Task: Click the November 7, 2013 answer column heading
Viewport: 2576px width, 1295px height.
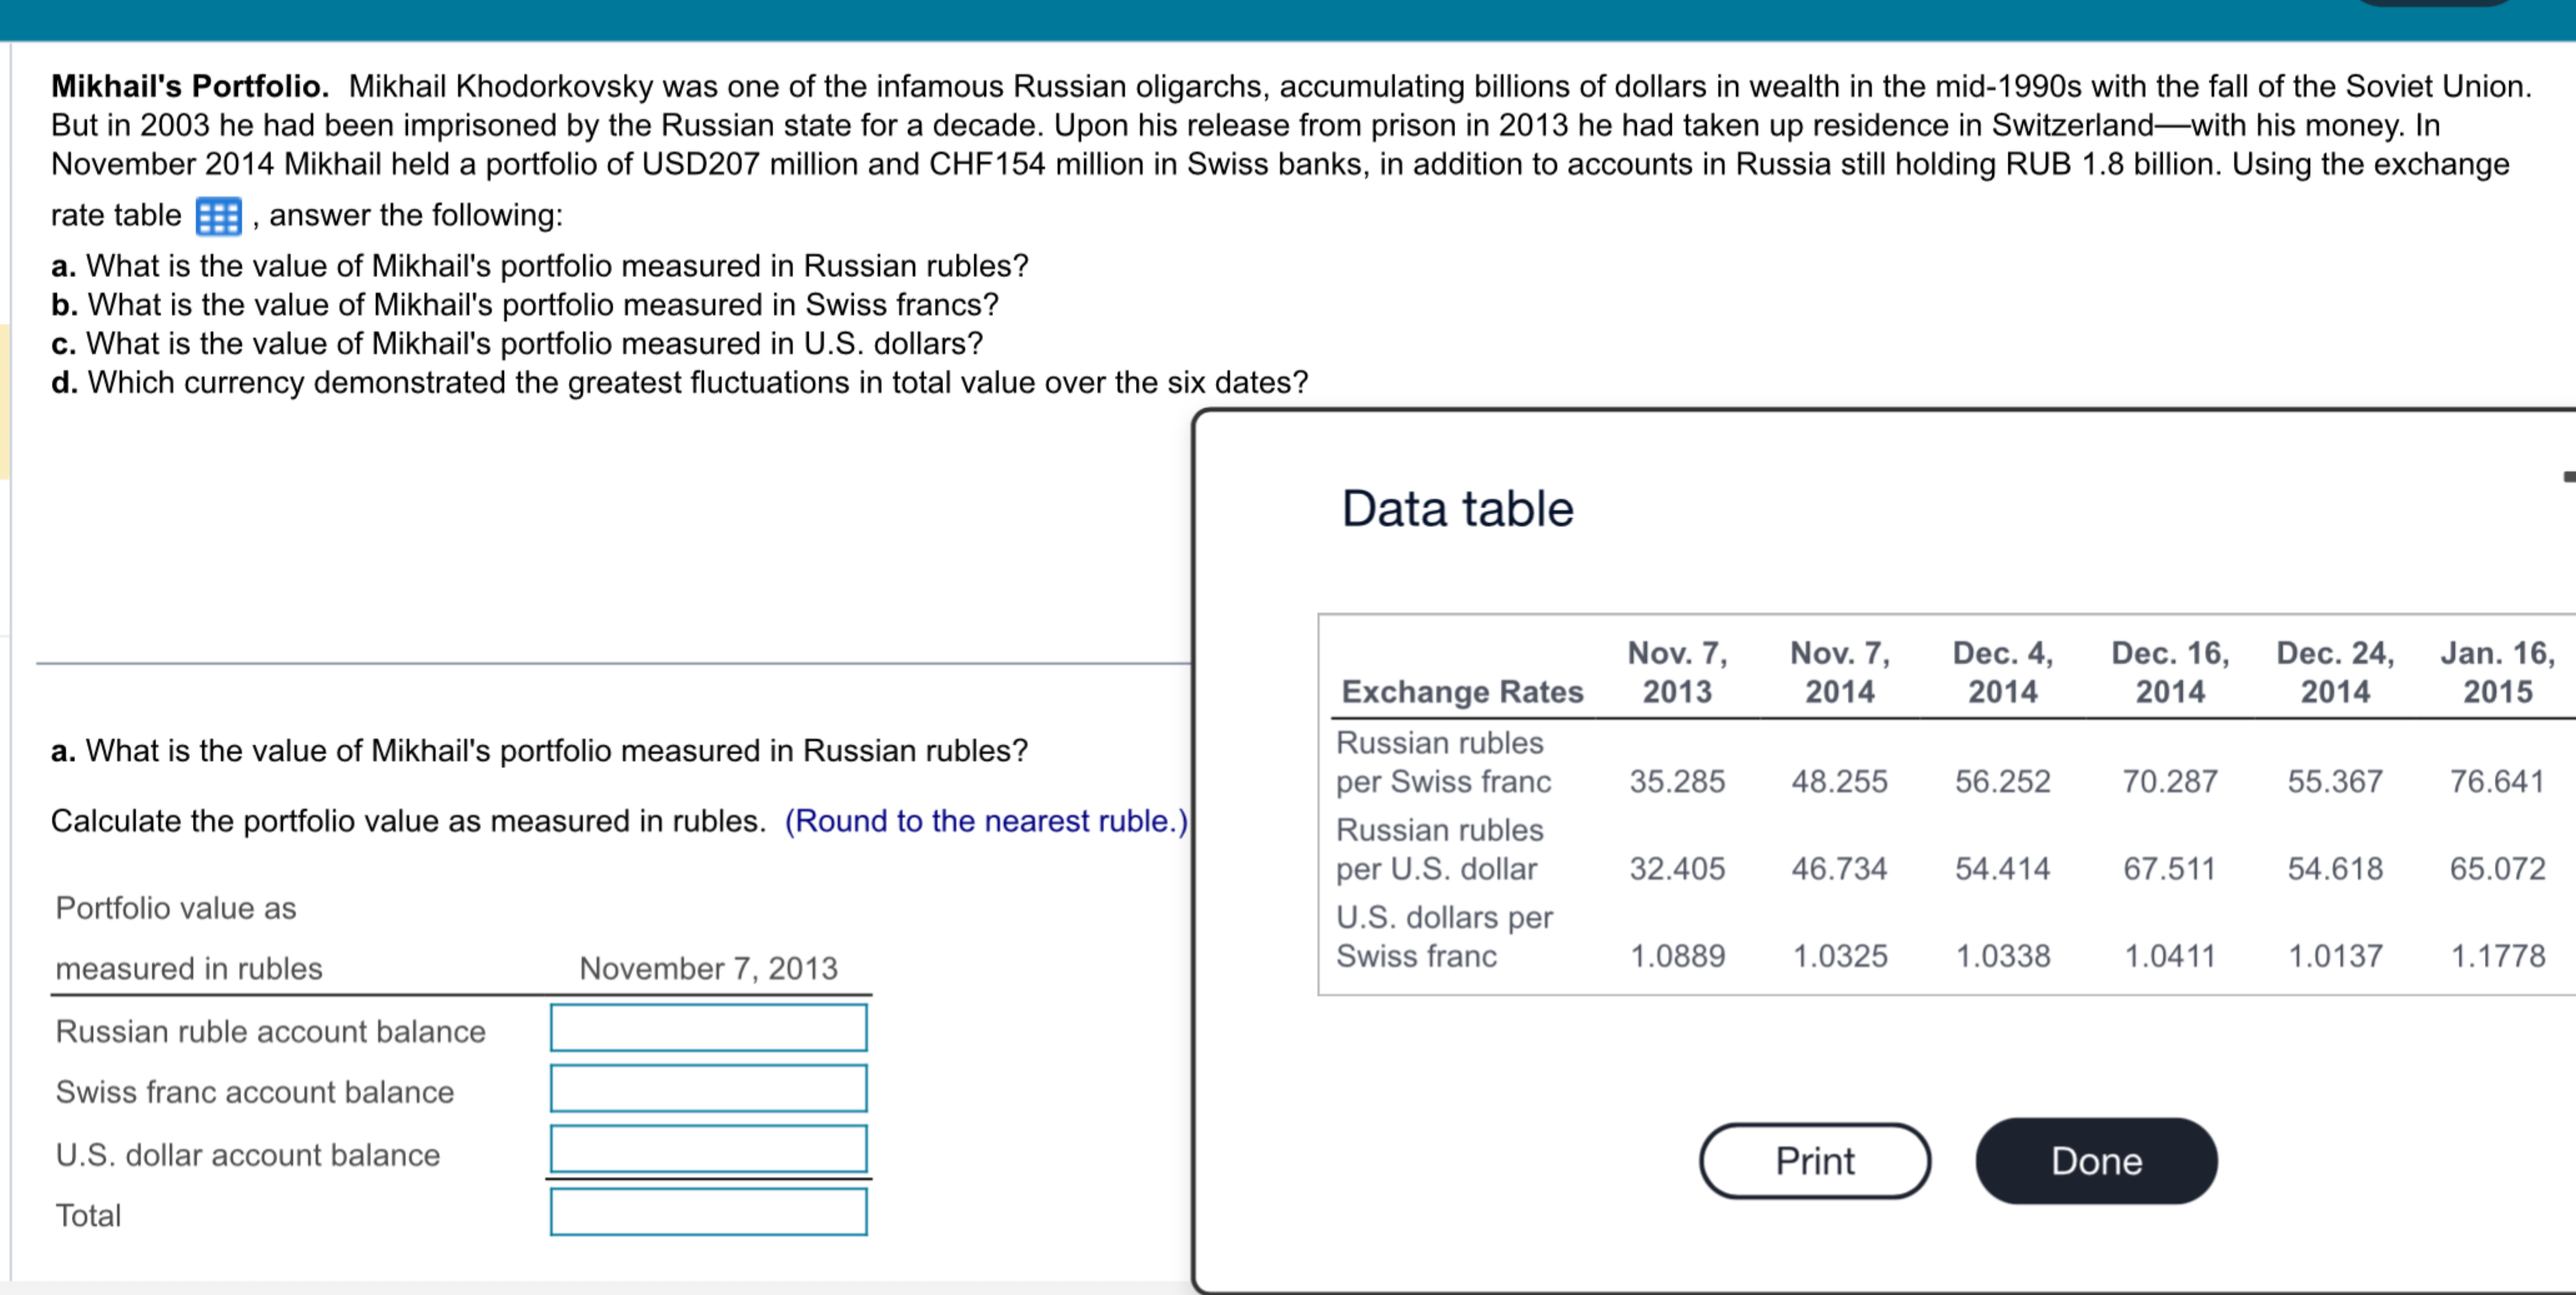Action: [x=708, y=968]
